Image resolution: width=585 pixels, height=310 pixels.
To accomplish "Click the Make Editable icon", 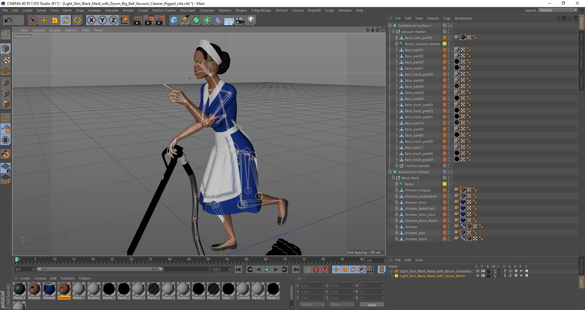I will (x=5, y=35).
